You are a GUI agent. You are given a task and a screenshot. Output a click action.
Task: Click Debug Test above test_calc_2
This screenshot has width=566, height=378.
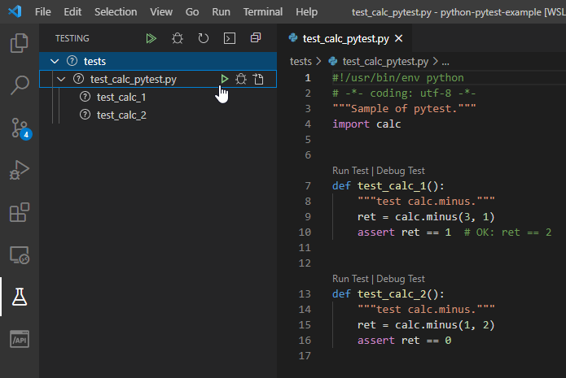[x=401, y=279]
